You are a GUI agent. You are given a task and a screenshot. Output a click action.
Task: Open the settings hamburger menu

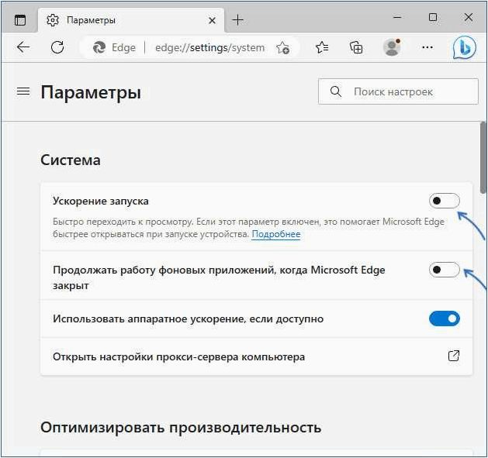pos(23,91)
